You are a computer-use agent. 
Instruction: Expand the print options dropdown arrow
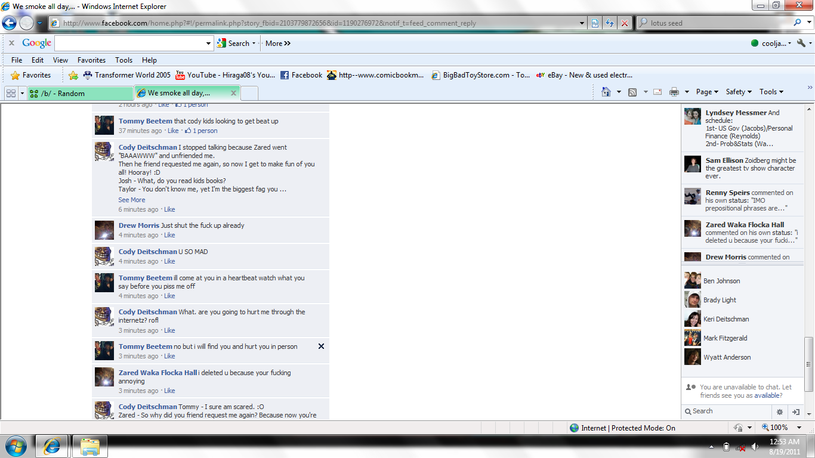coord(687,92)
